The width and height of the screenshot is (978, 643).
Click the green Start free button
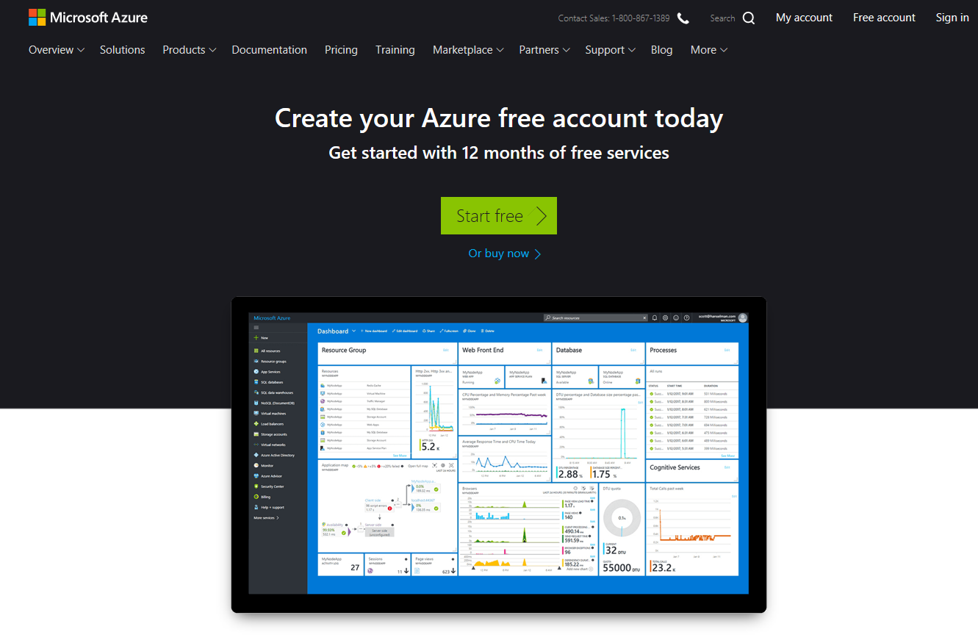click(499, 216)
